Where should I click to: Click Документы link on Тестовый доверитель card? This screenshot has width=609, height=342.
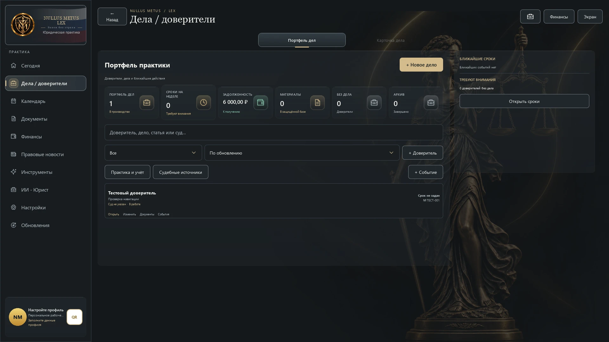(147, 214)
